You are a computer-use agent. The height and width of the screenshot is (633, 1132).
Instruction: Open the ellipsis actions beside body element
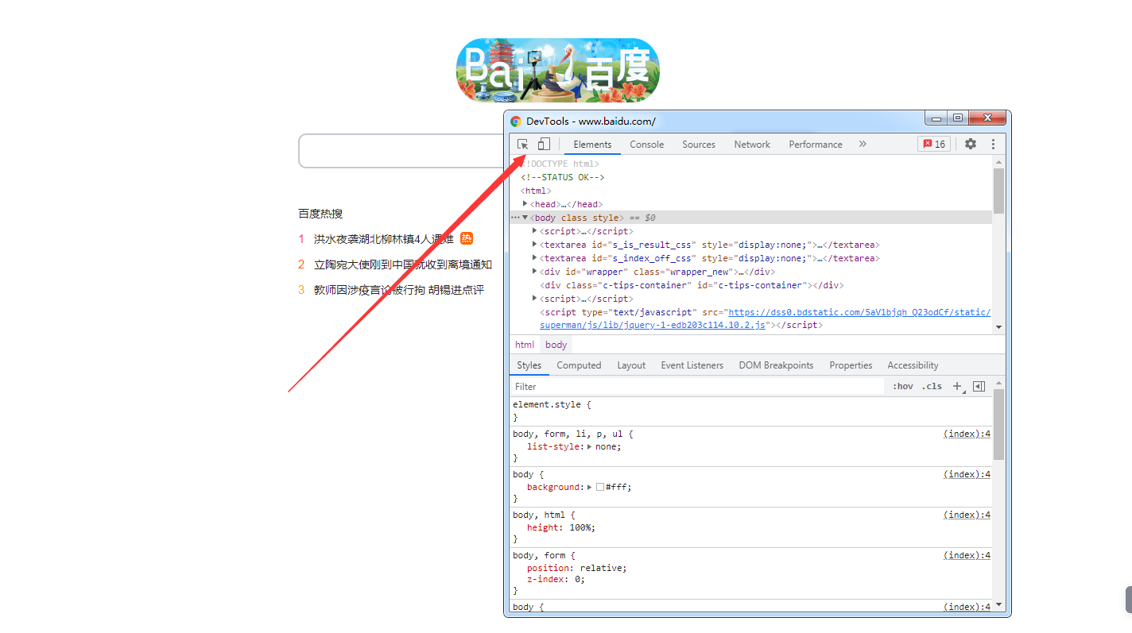(x=515, y=218)
